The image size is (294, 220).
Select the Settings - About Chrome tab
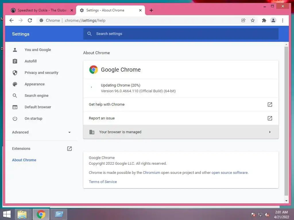click(x=111, y=10)
